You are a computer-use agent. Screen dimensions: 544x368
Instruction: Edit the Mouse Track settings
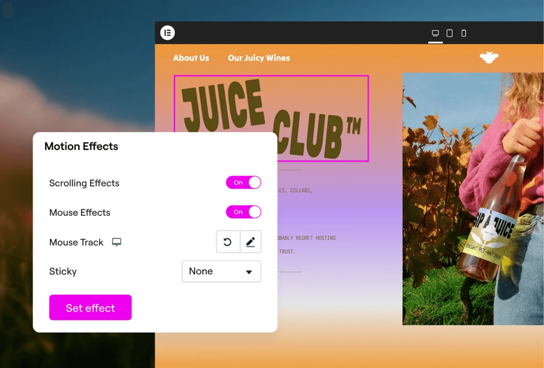coord(251,242)
